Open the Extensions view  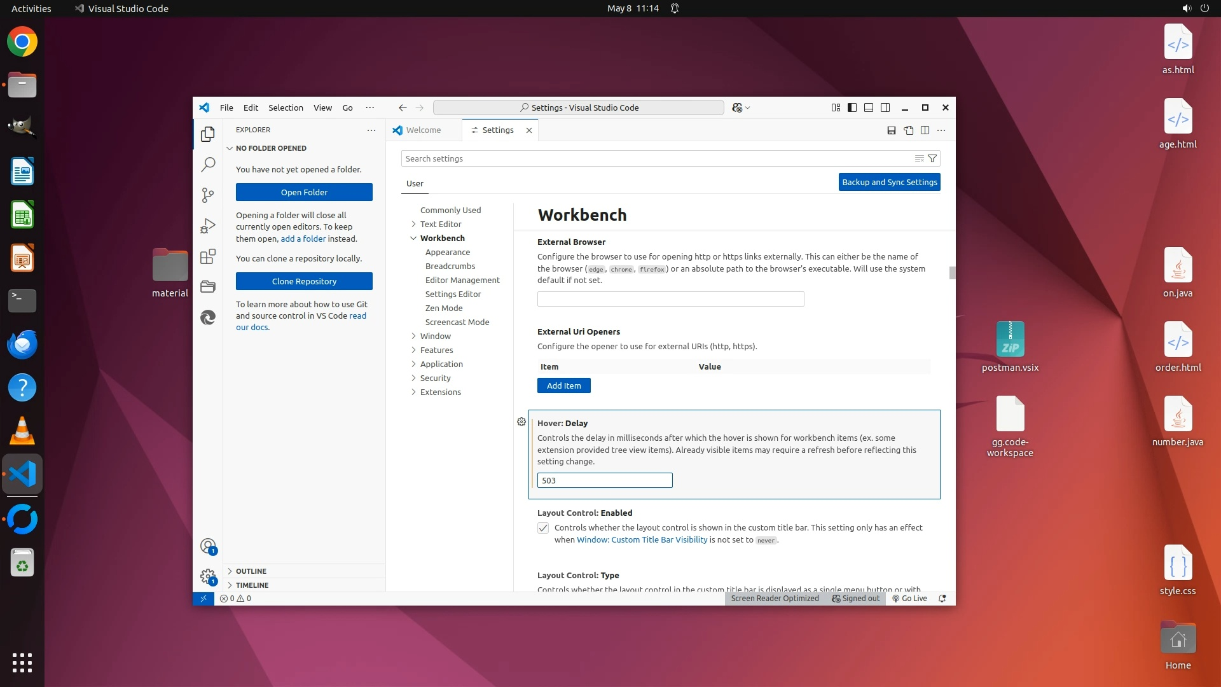(x=208, y=256)
